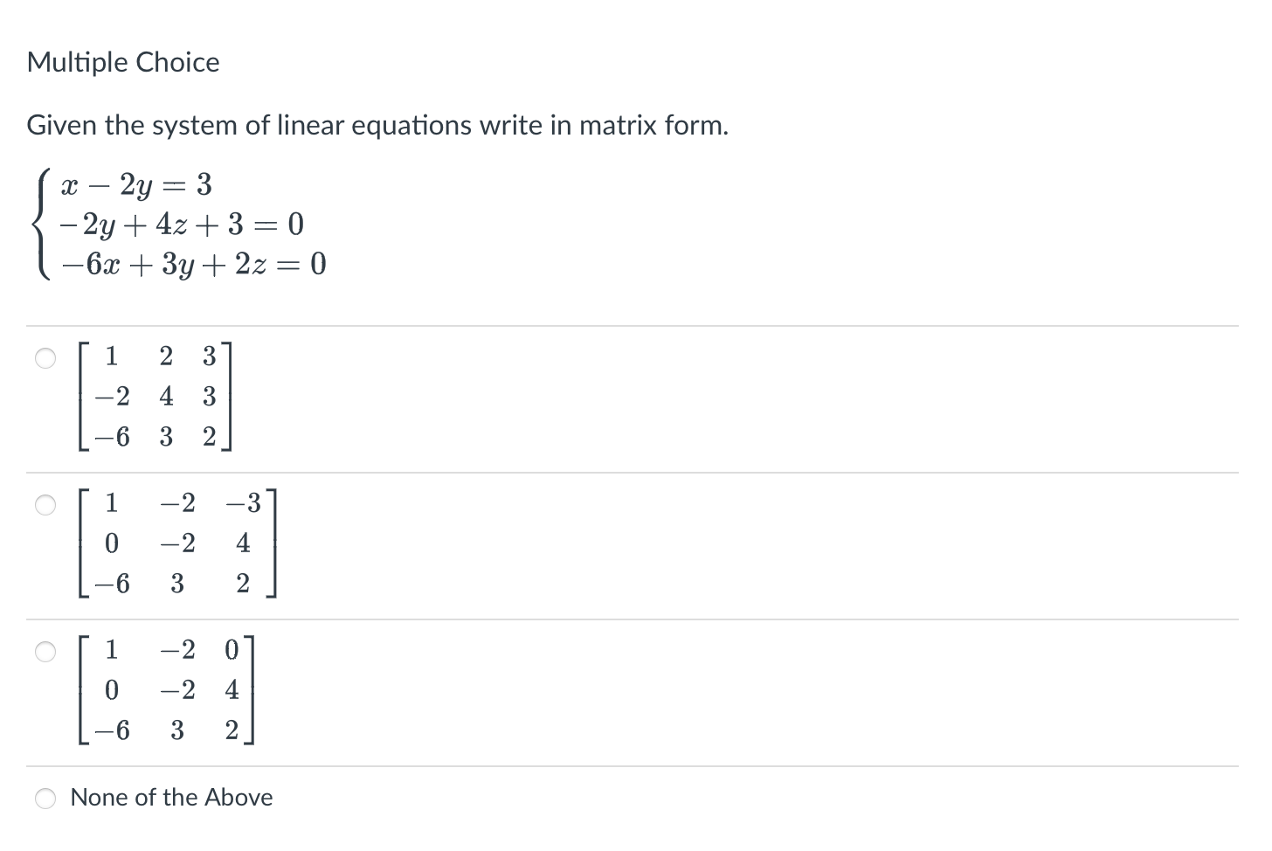Click the question prompt about matrix form
Viewport: 1272px width, 851px height.
click(377, 126)
